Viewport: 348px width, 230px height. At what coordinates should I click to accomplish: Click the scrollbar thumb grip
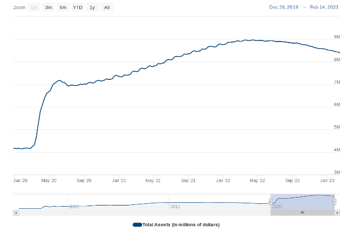(302, 212)
